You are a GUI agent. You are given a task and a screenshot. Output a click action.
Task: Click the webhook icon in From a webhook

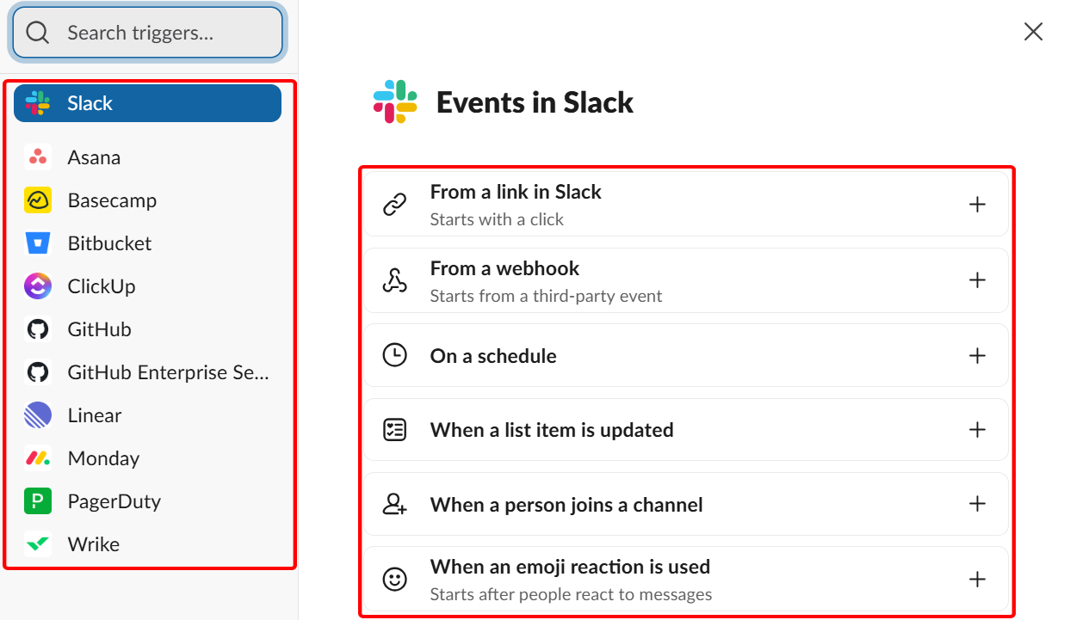point(394,279)
